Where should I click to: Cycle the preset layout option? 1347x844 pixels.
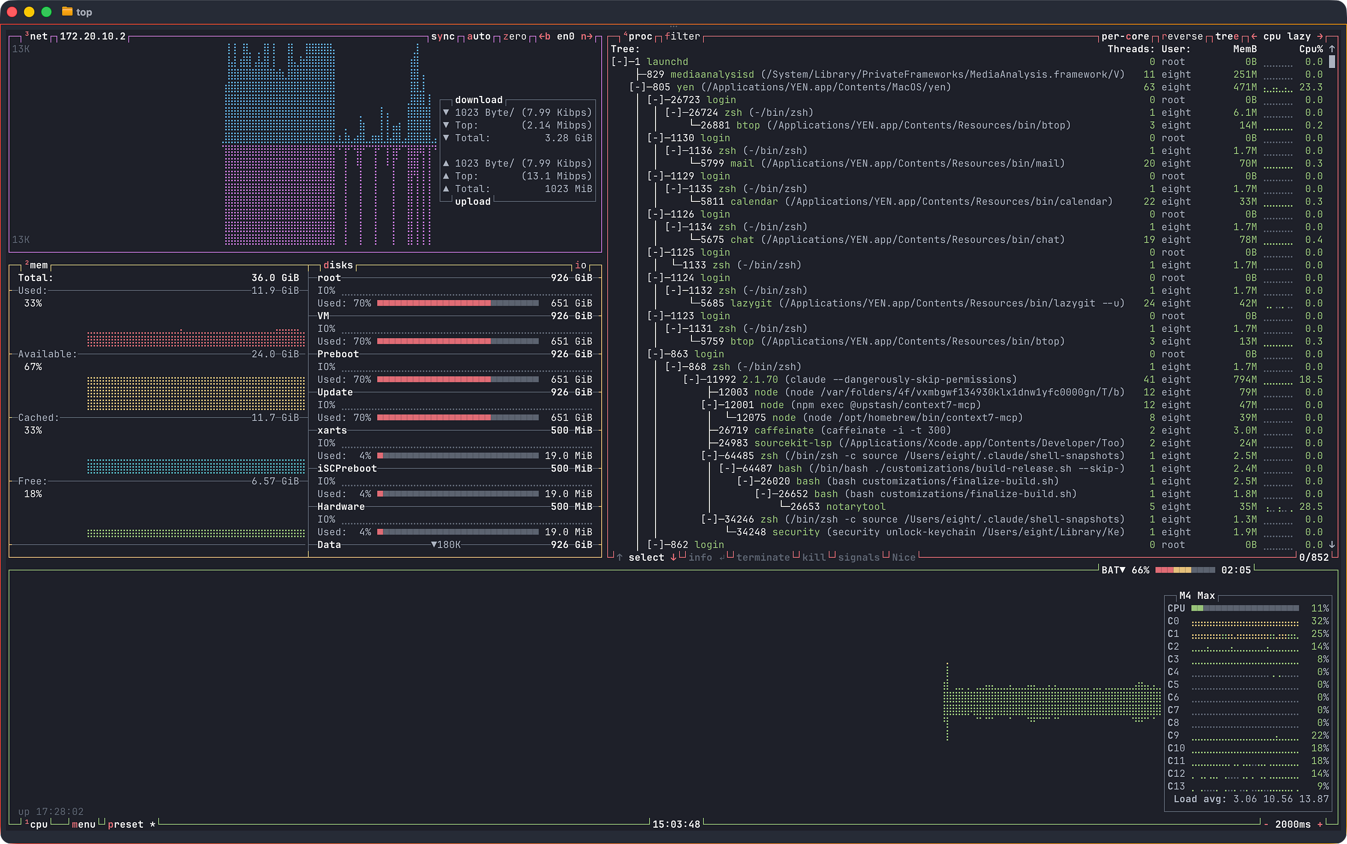click(x=125, y=824)
